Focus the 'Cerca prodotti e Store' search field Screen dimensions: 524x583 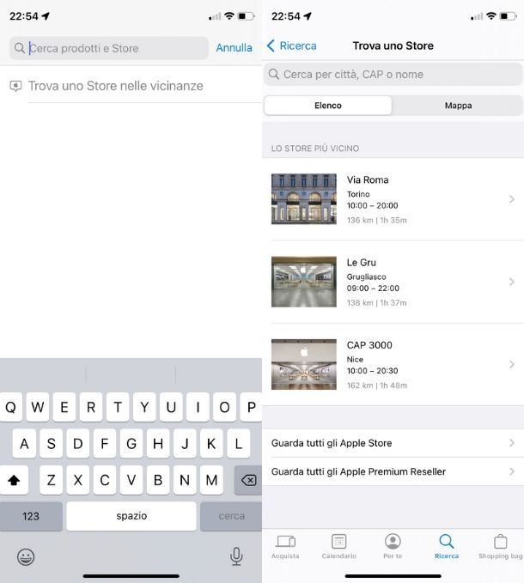pyautogui.click(x=108, y=48)
